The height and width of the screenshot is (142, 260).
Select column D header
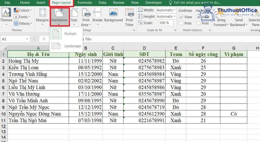(x=144, y=48)
